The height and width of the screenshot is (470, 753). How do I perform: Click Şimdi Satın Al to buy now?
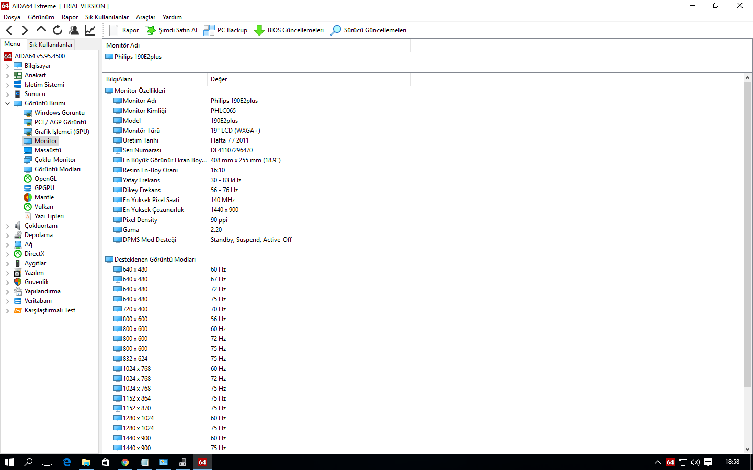172,30
